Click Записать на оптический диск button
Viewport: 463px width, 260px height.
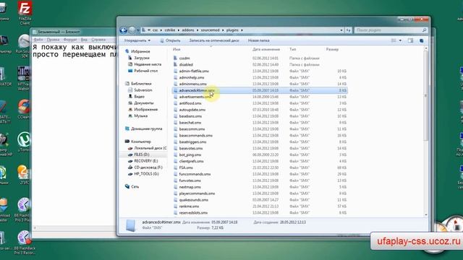point(214,40)
